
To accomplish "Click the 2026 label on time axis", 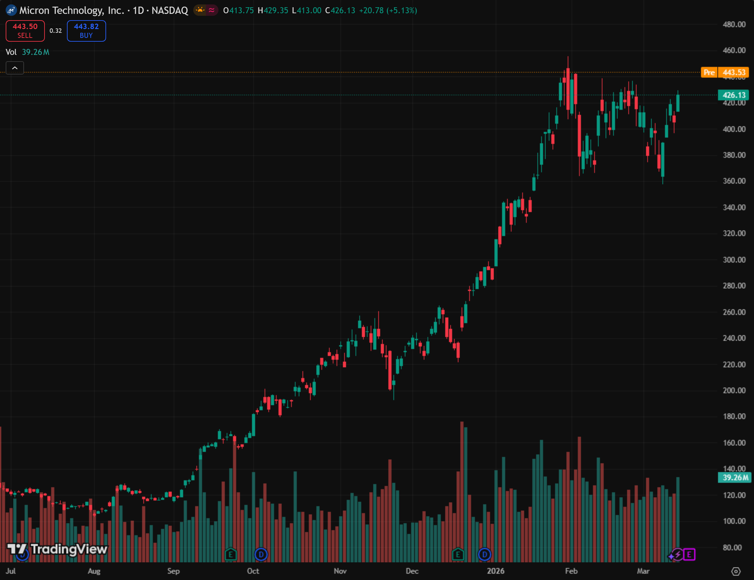I will (495, 571).
